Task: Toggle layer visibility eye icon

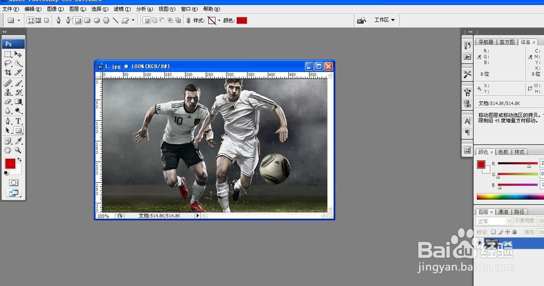Action: tap(479, 243)
